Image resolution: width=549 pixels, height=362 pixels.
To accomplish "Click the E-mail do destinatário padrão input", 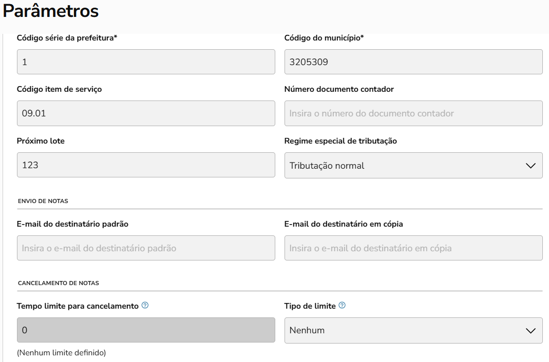I will point(146,248).
